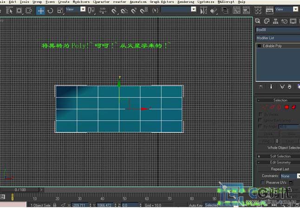Toggle the By Angle checkbox
Viewport: 300px width, 208px height.
coord(260,126)
